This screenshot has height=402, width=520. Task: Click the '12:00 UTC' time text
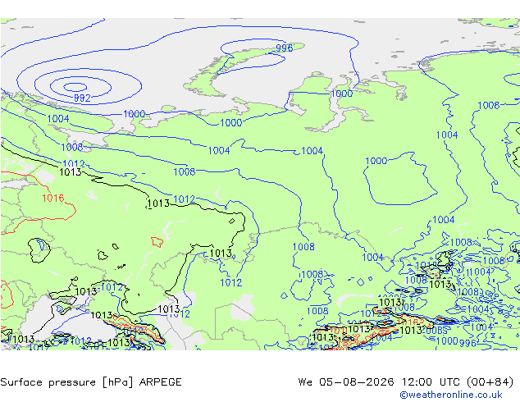point(431,382)
